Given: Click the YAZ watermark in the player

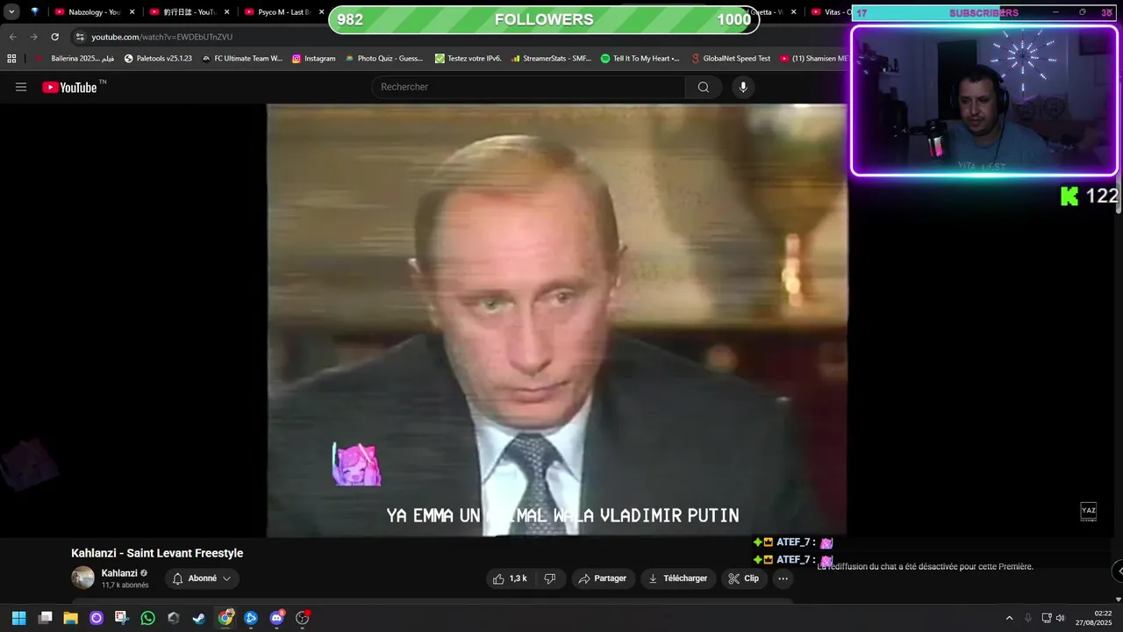Looking at the screenshot, I should (x=1088, y=512).
